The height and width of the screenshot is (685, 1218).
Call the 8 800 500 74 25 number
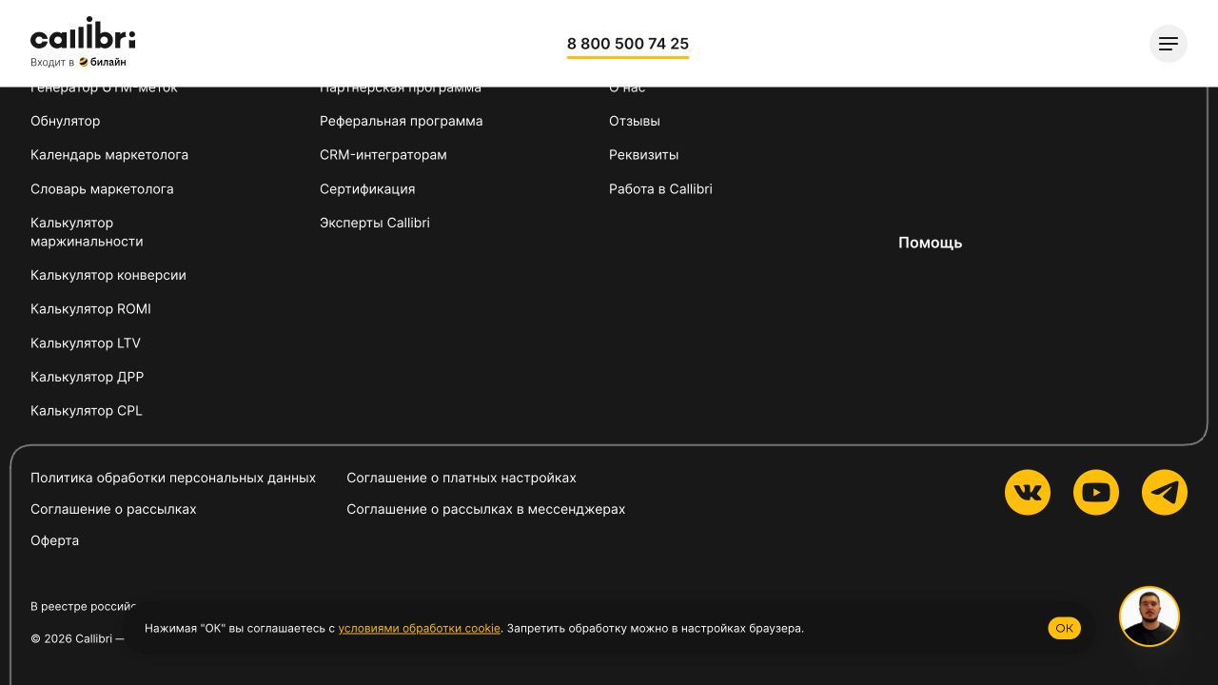pos(628,44)
